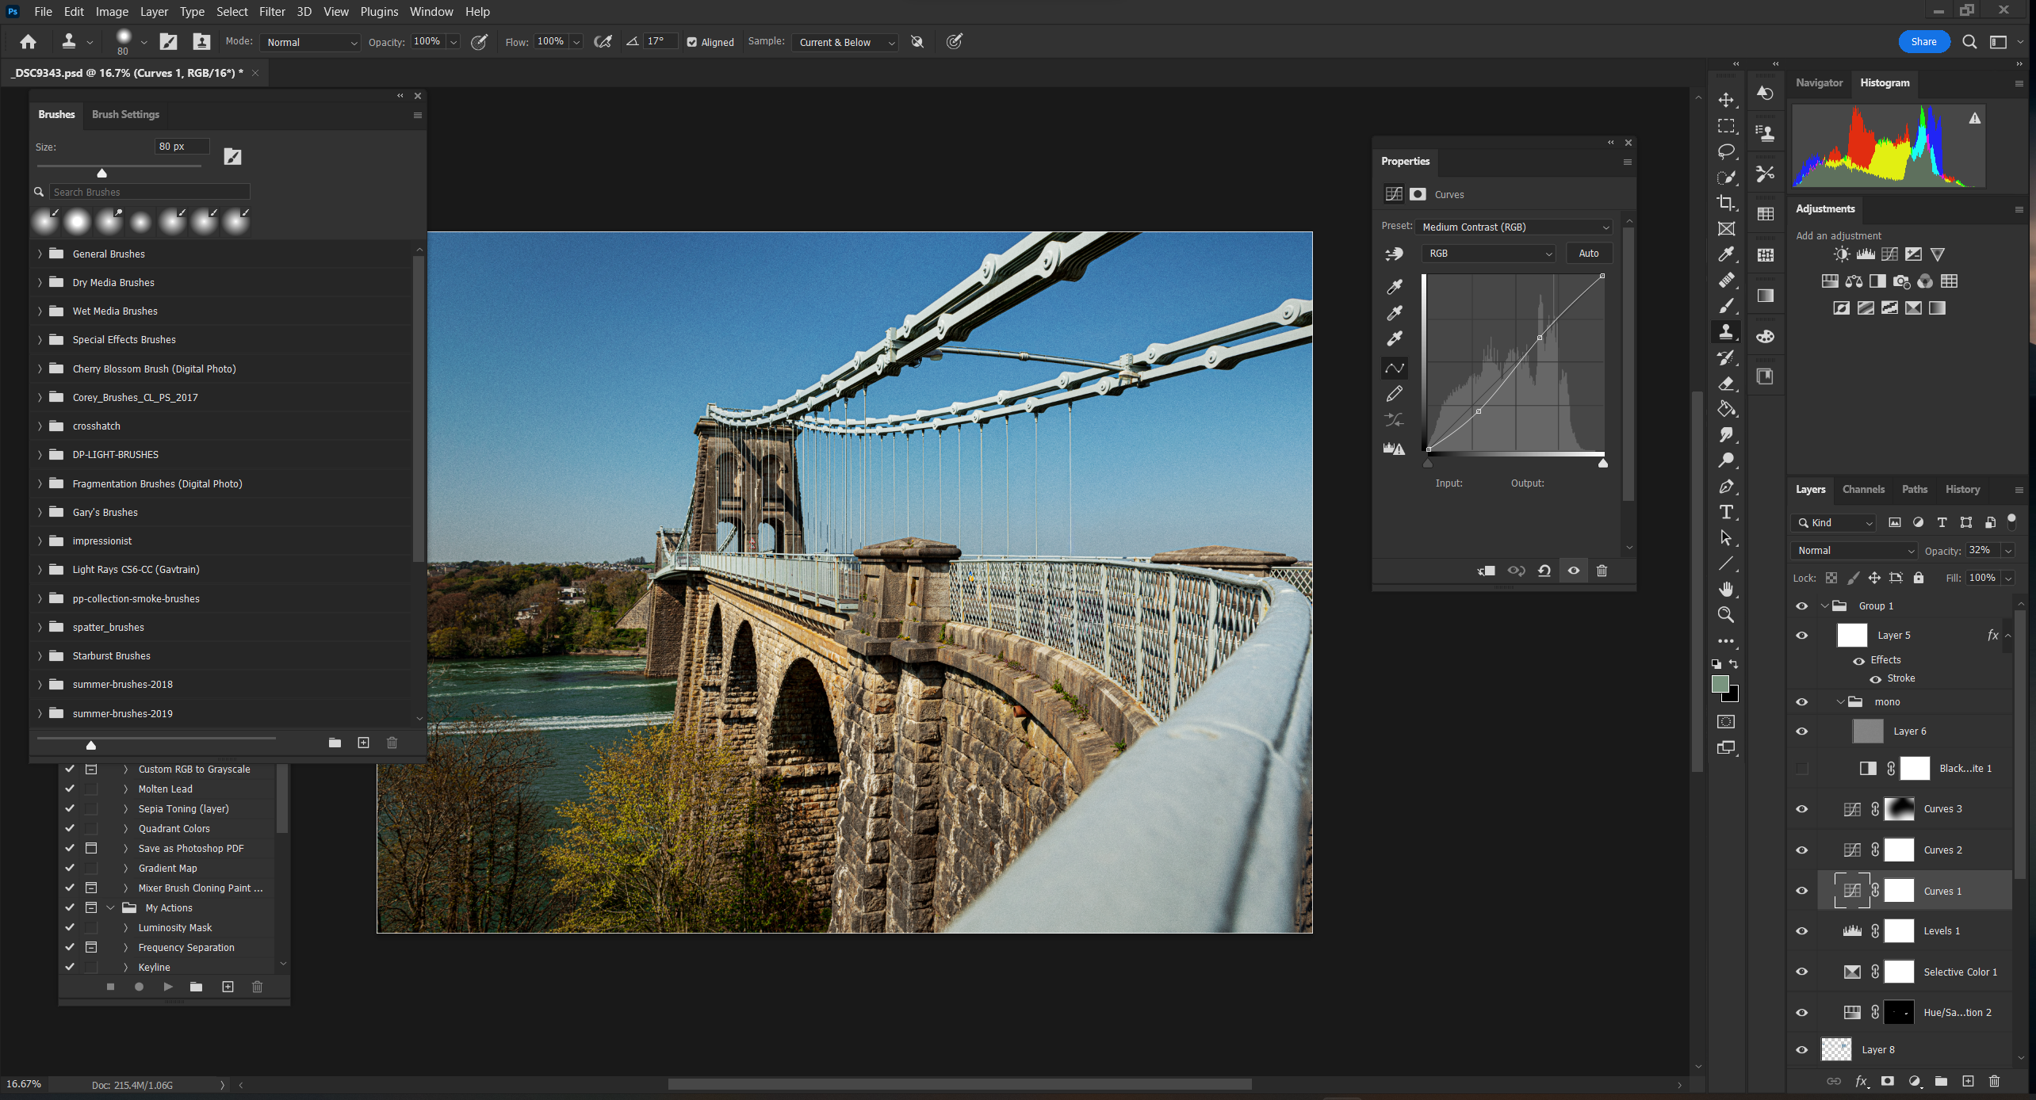Choose draw-to-modify curve pencil icon
Screen dimensions: 2036x1100
point(1394,394)
